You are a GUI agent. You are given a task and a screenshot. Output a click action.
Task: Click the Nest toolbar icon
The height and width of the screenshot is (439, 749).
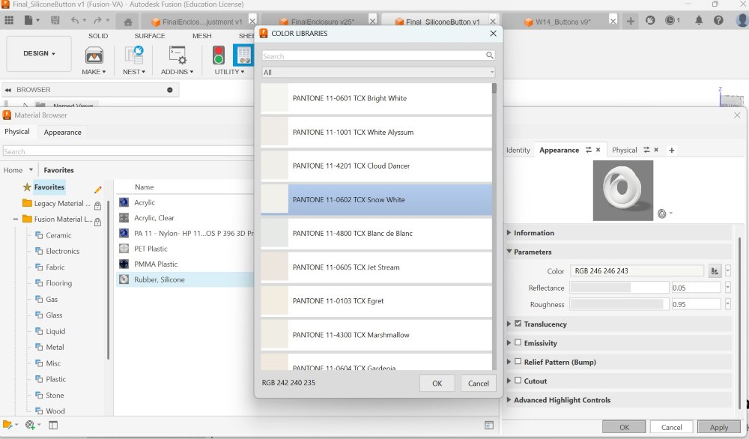click(x=134, y=55)
